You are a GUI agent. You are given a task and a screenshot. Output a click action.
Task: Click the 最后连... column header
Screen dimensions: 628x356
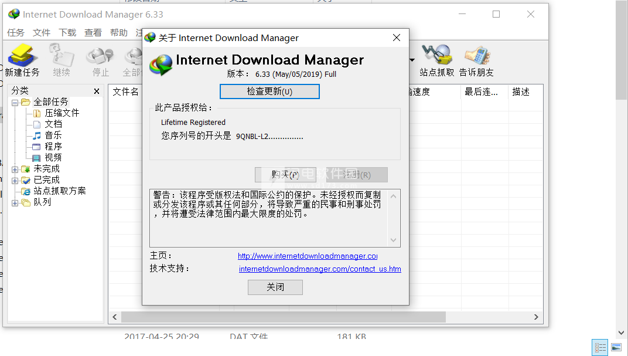[481, 92]
